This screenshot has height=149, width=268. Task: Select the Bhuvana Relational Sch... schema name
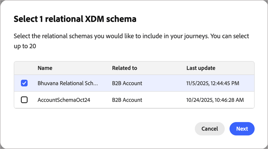tap(68, 83)
